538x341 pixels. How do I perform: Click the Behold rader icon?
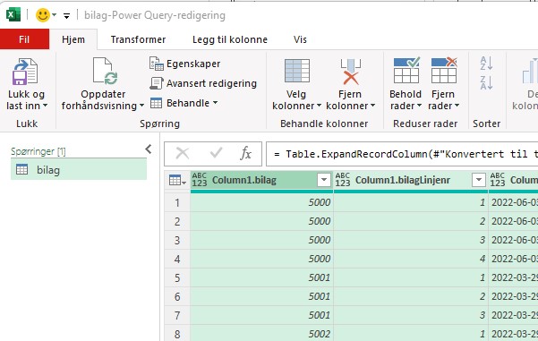click(x=406, y=71)
